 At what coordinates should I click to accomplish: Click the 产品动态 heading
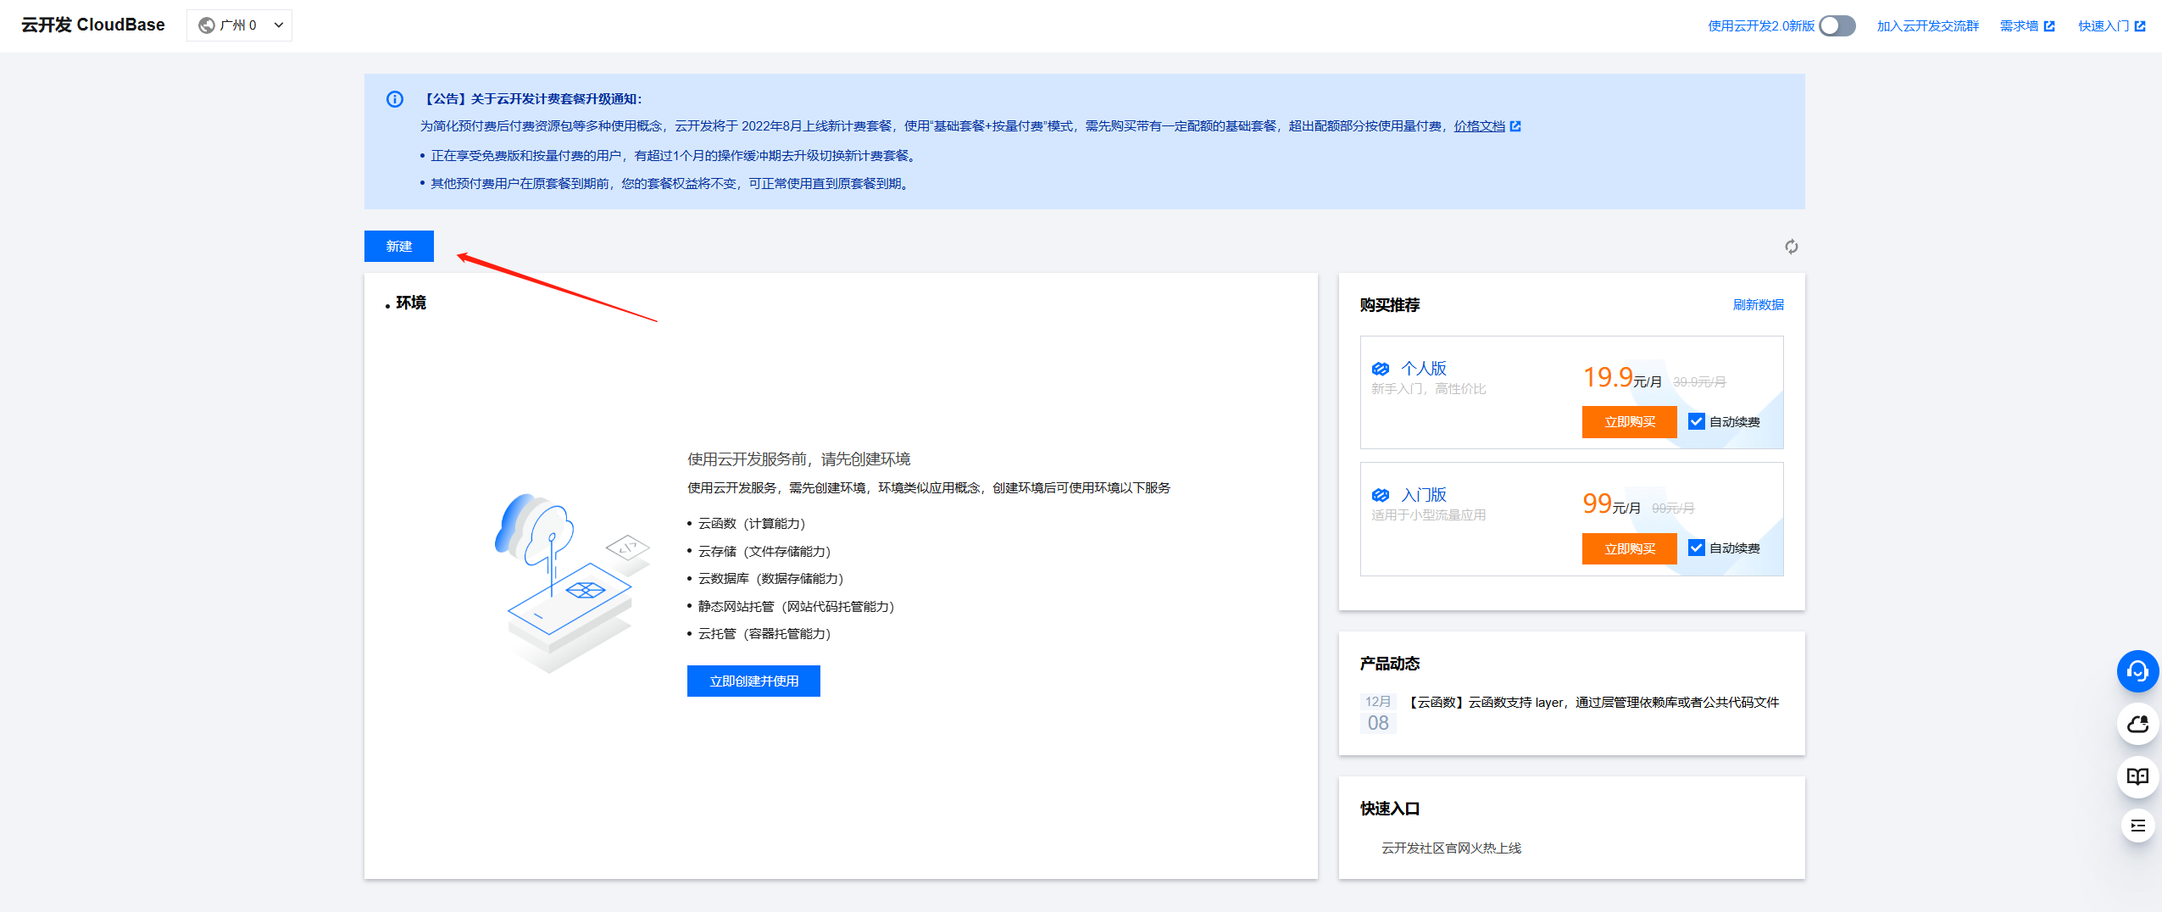pyautogui.click(x=1390, y=664)
